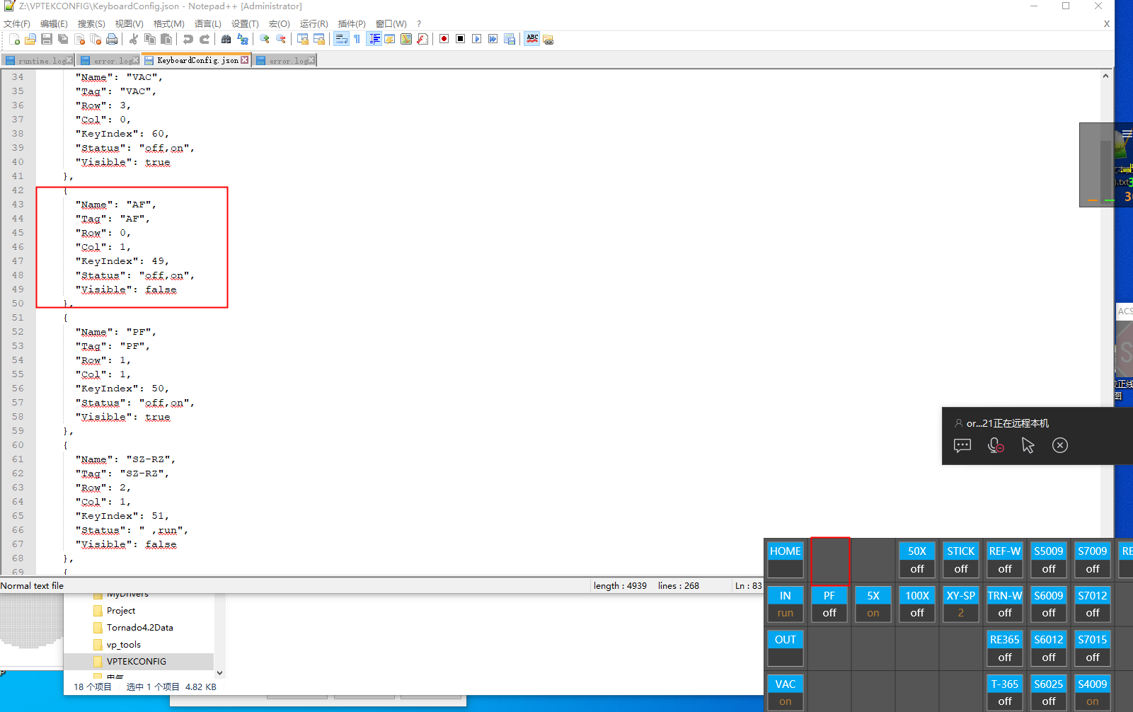Click the editor scrollbar up arrow
1133x712 pixels.
[1105, 76]
